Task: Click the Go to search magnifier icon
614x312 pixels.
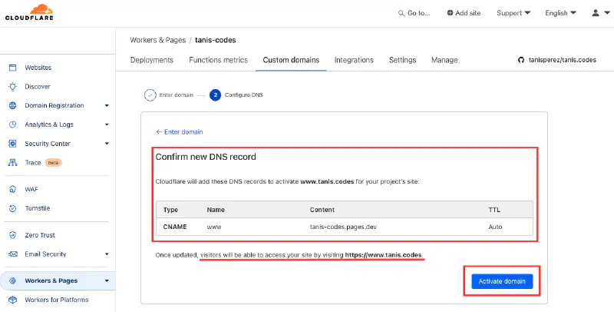Action: [401, 13]
